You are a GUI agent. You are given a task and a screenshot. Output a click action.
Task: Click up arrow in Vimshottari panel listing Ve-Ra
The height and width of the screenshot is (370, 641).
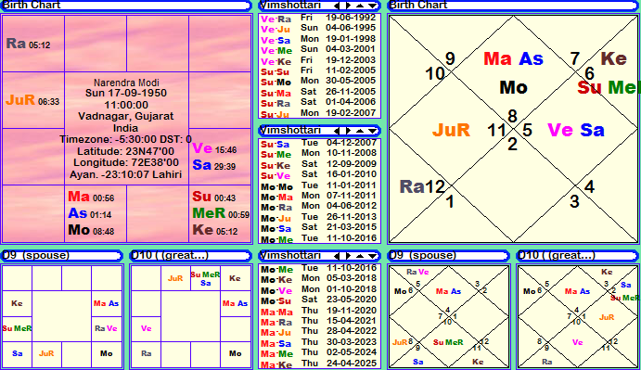(x=360, y=6)
